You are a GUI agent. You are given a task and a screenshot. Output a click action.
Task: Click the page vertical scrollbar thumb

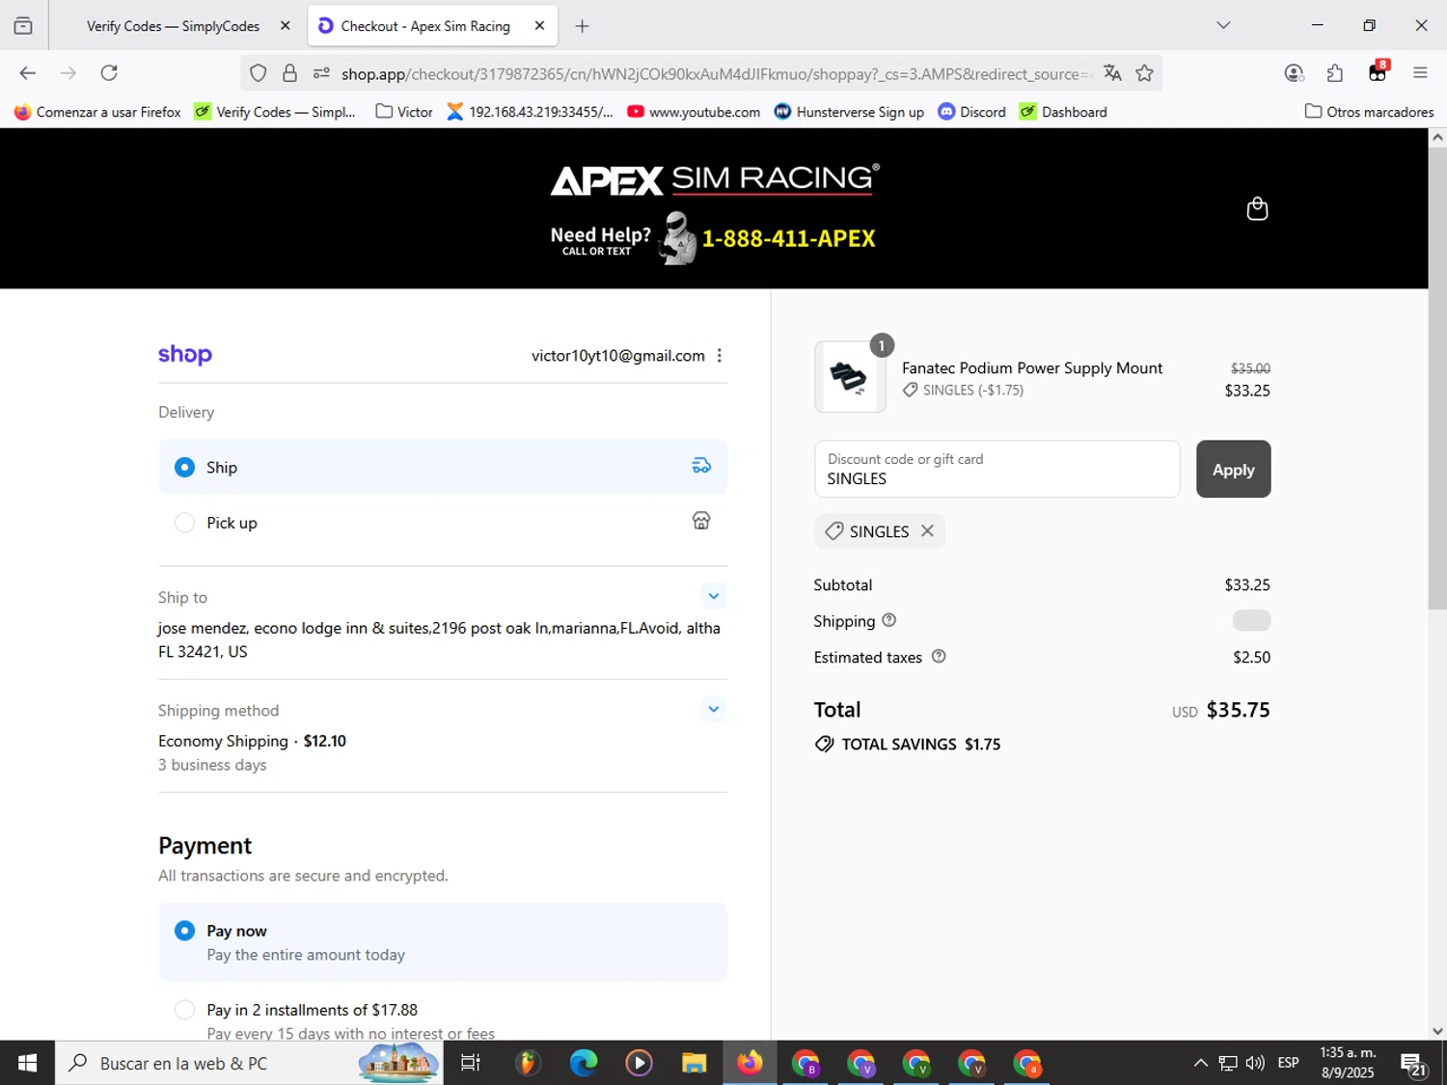(1437, 379)
